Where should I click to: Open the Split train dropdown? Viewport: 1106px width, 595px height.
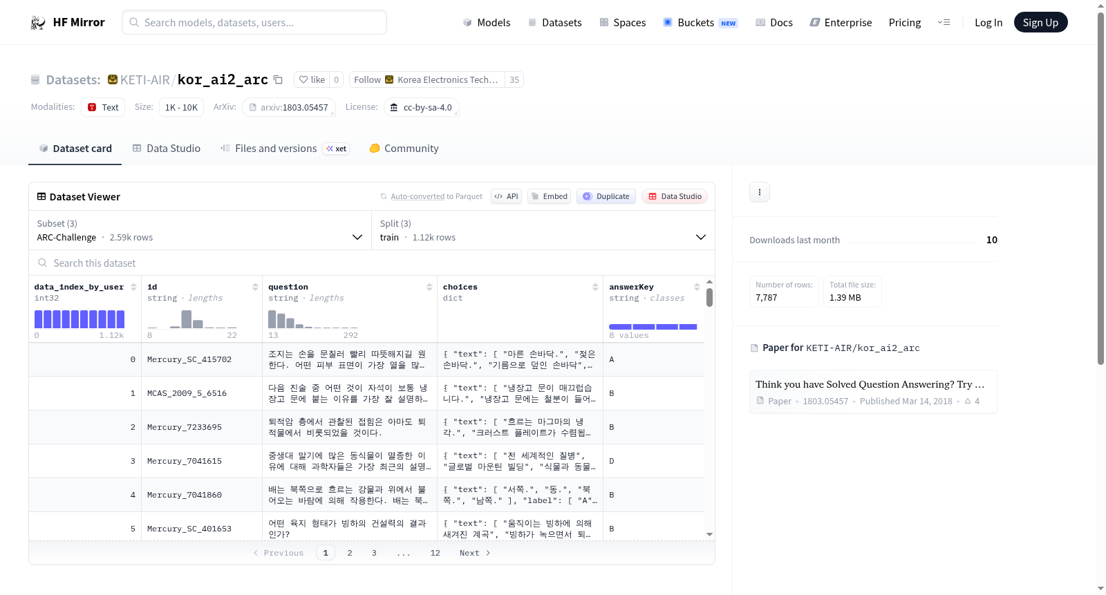pyautogui.click(x=543, y=230)
